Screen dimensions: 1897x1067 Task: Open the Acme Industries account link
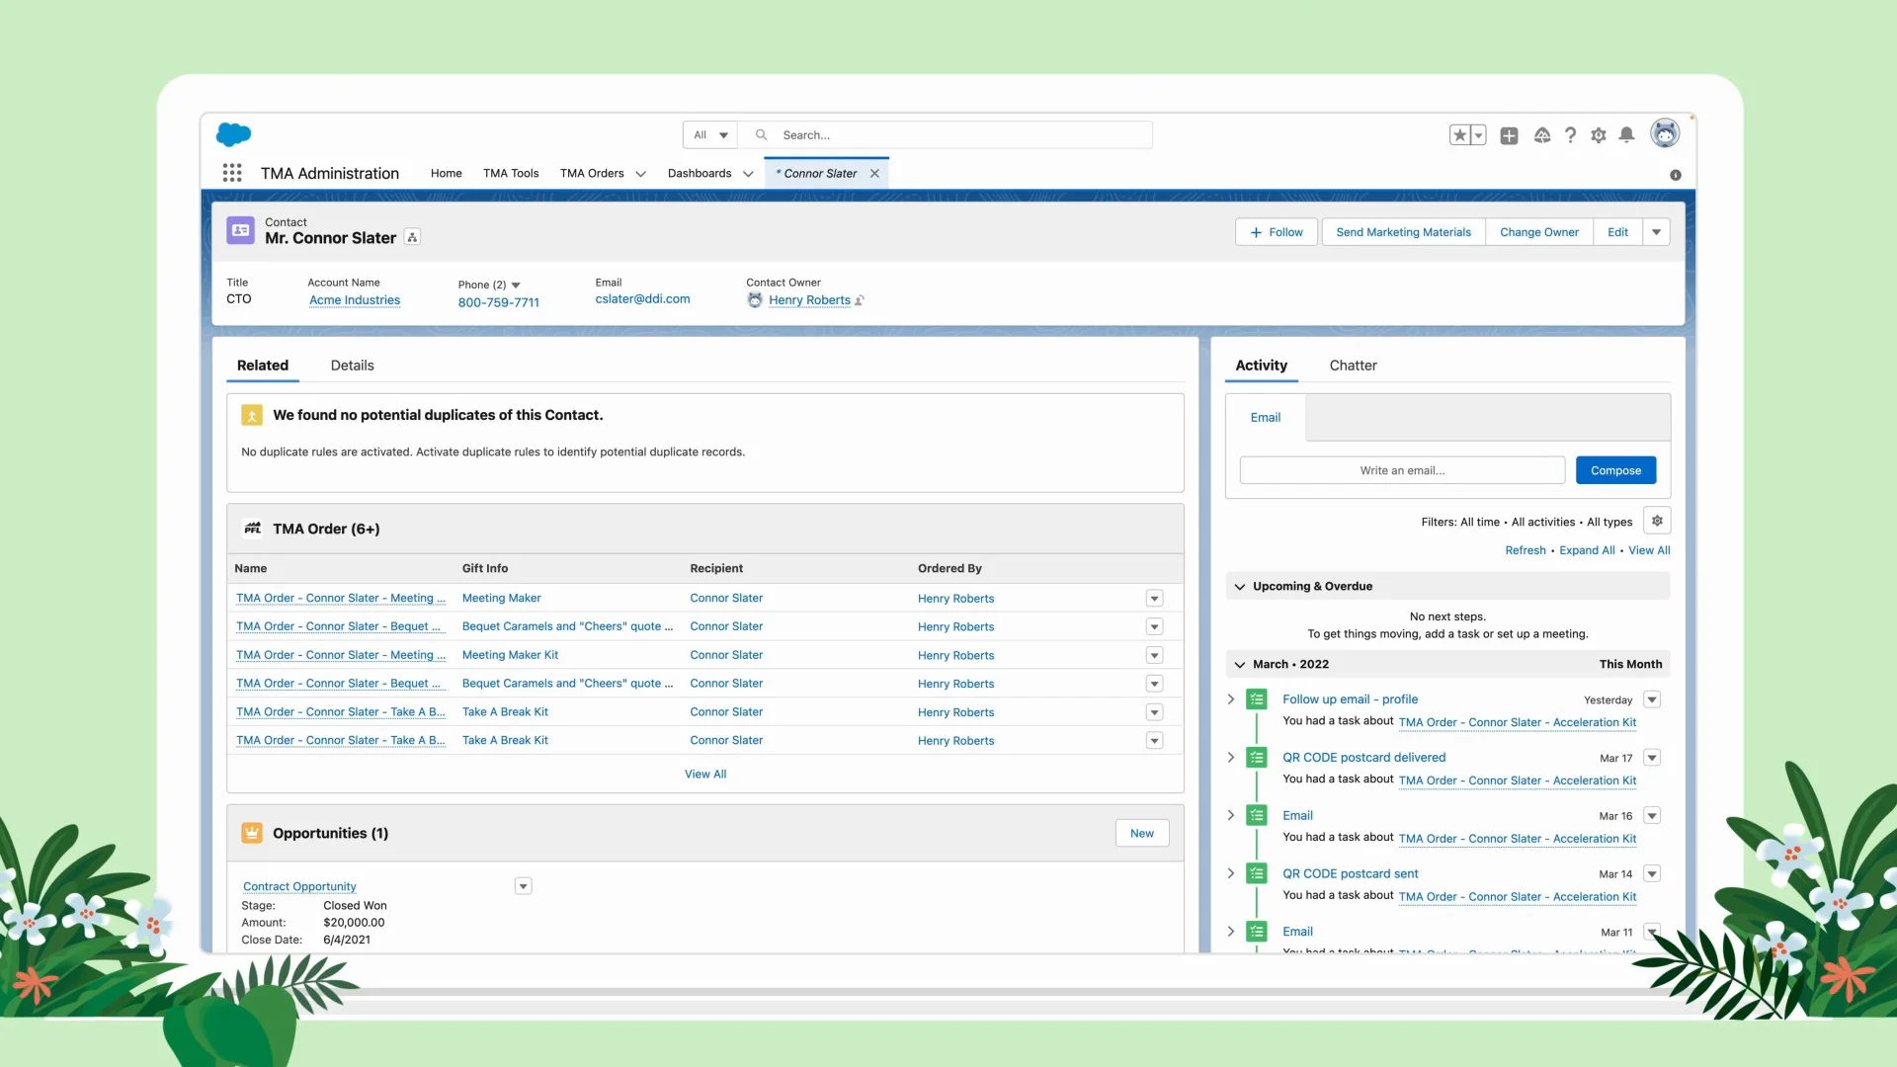point(355,300)
